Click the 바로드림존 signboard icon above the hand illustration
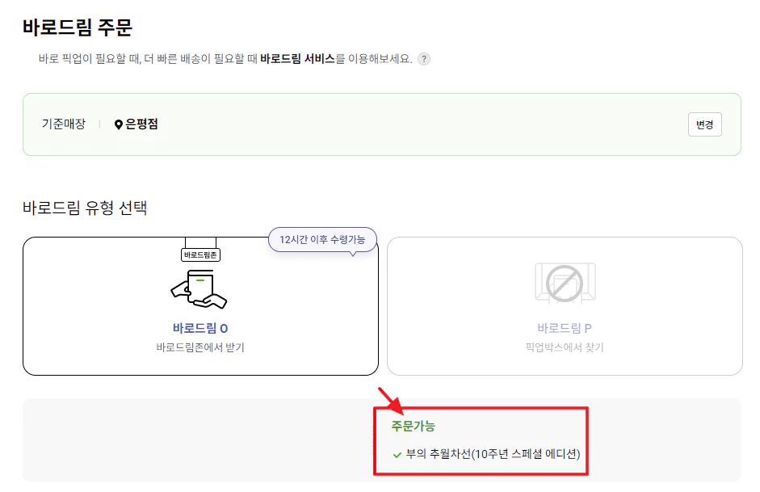The width and height of the screenshot is (760, 492). [199, 253]
